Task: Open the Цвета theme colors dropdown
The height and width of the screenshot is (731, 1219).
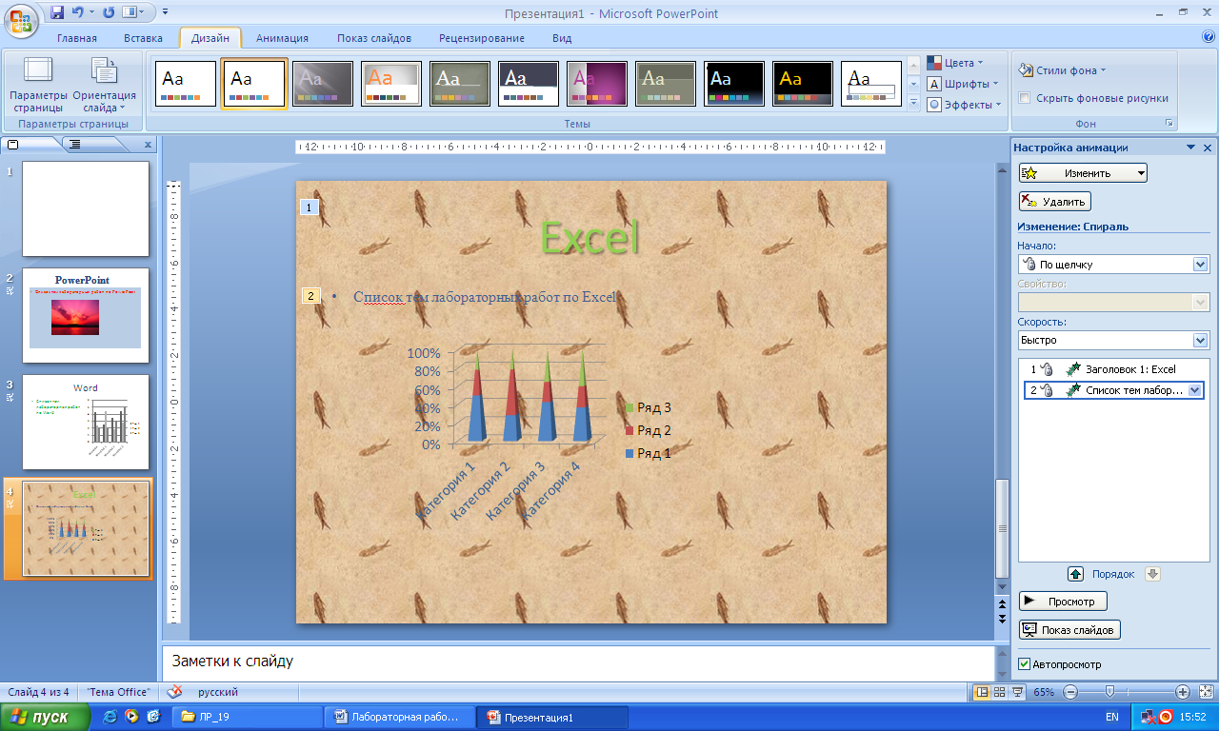Action: point(955,63)
